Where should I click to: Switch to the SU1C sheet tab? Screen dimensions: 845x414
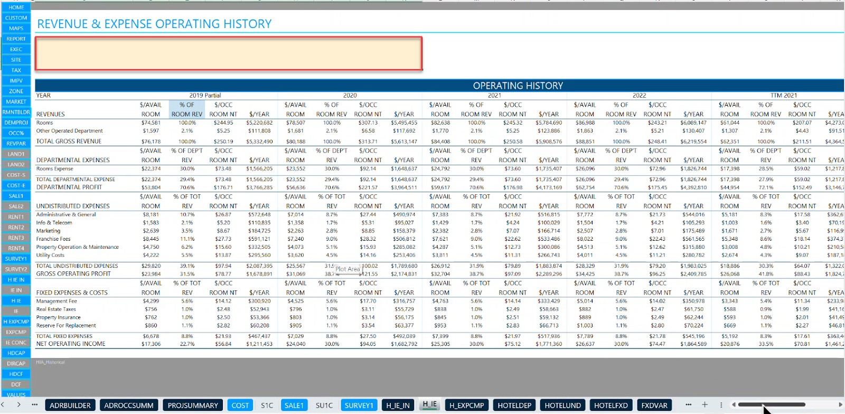324,406
